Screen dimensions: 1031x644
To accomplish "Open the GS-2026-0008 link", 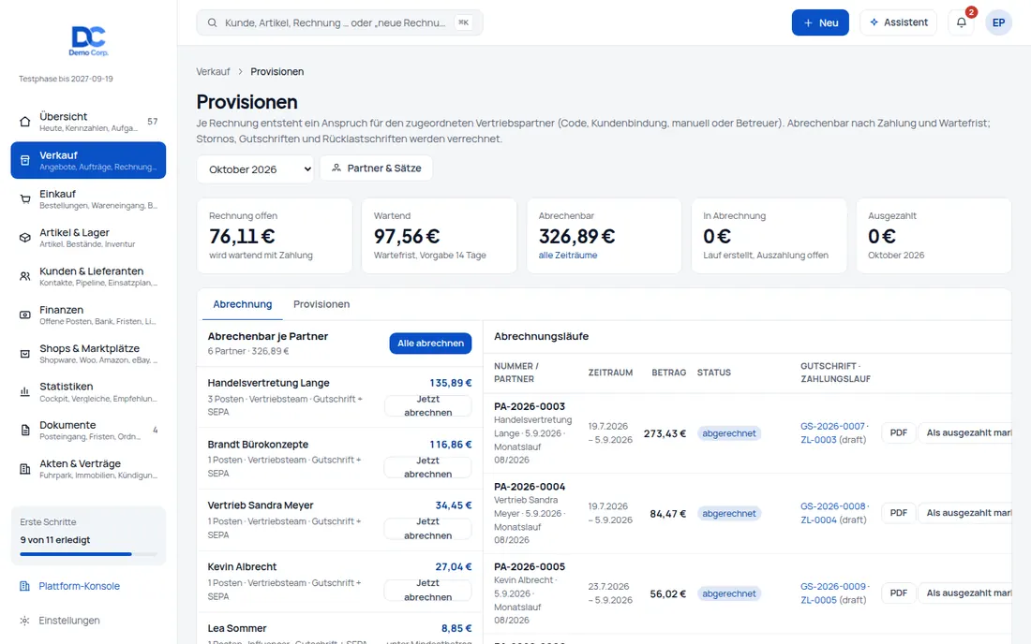I will coord(832,506).
